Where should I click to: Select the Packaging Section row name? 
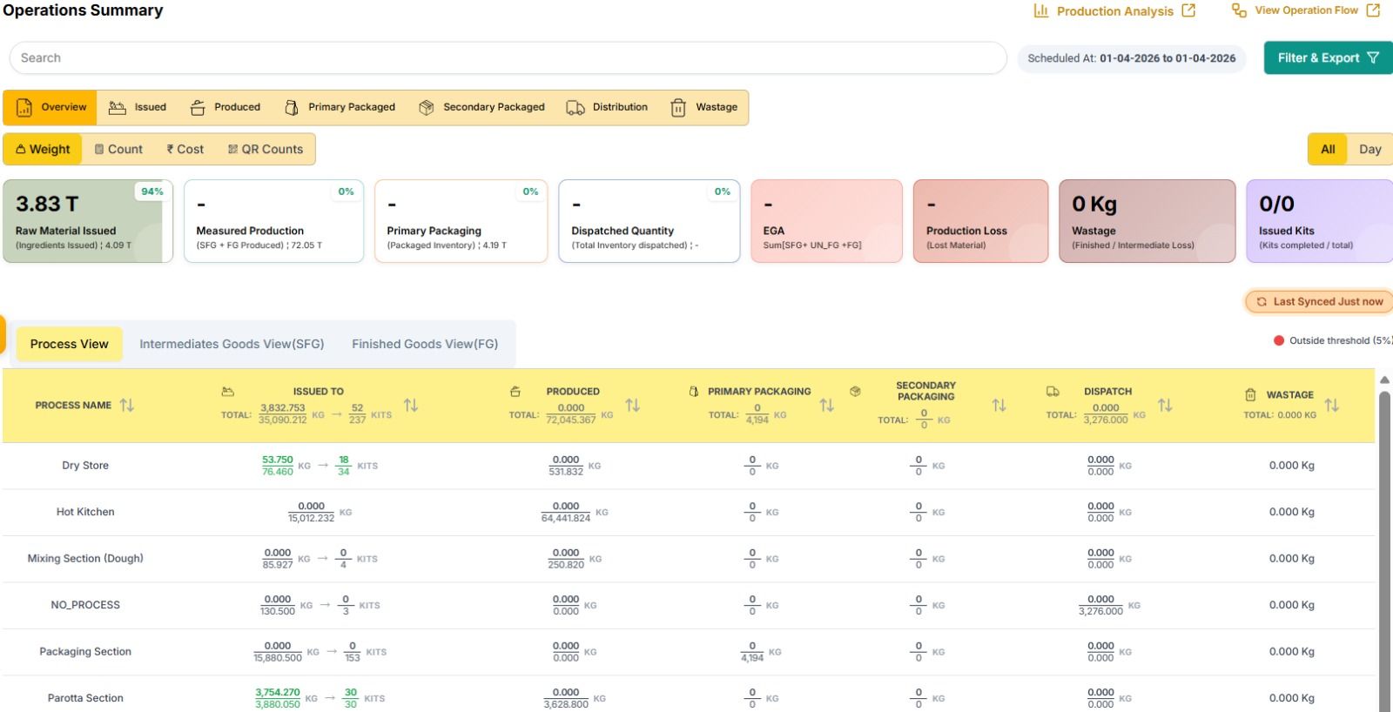(x=85, y=652)
